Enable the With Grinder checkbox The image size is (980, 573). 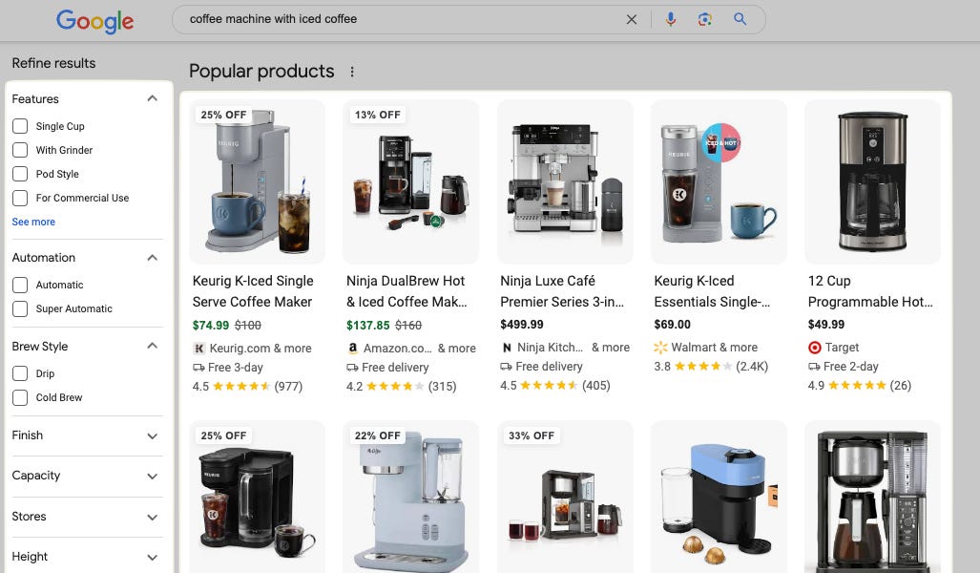tap(20, 150)
